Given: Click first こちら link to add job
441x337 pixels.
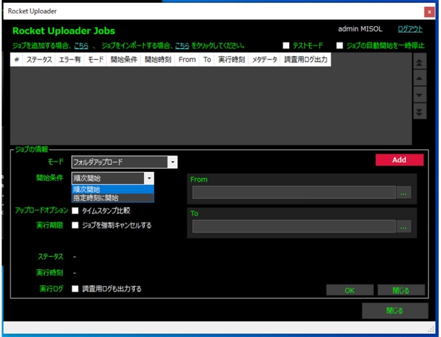Looking at the screenshot, I should (x=81, y=45).
